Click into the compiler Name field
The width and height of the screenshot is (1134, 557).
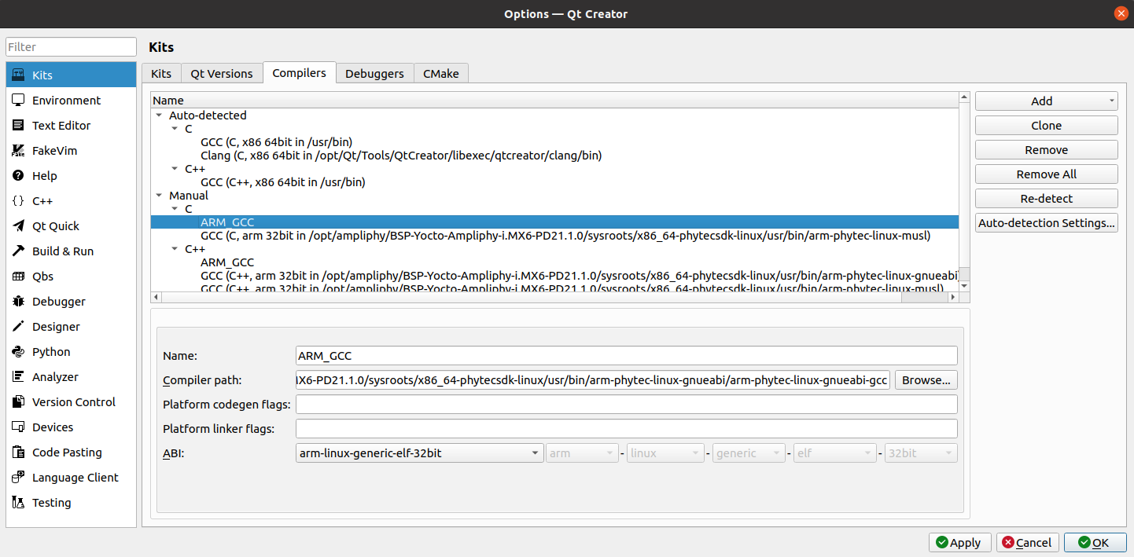click(627, 356)
